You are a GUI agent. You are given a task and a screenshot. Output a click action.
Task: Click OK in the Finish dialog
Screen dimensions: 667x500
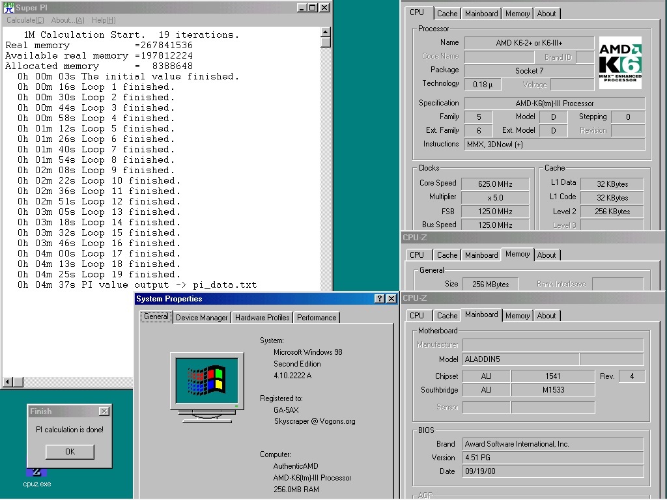[x=70, y=452]
